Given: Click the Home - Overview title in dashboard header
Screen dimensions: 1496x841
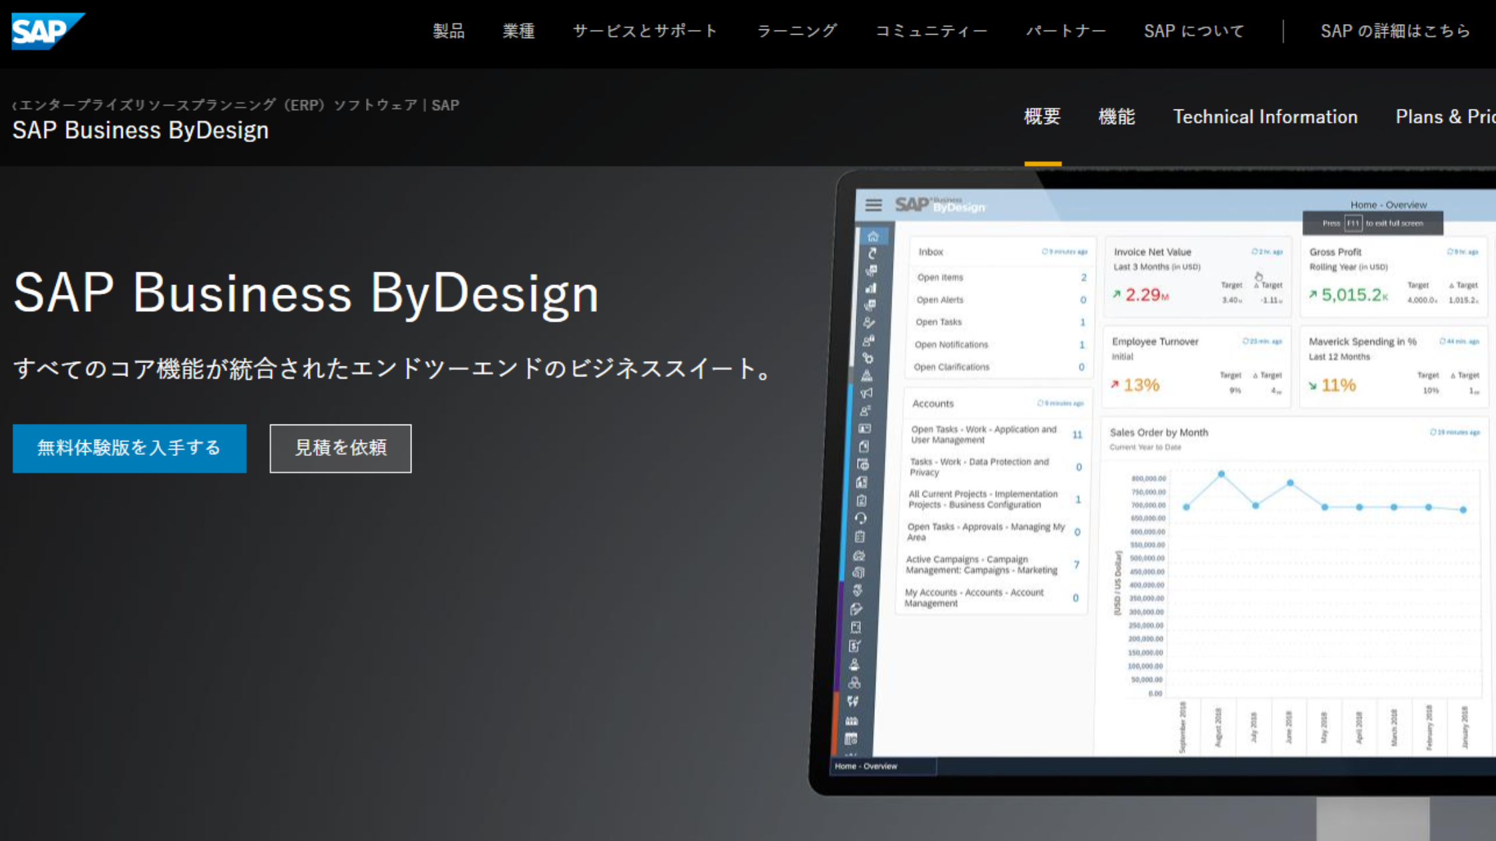Looking at the screenshot, I should click(x=1388, y=205).
